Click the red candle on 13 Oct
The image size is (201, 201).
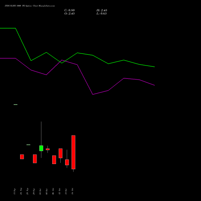[67, 162]
